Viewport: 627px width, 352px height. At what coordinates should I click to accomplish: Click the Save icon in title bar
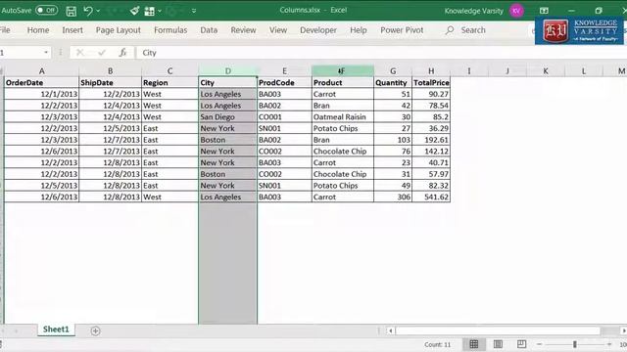pos(72,11)
